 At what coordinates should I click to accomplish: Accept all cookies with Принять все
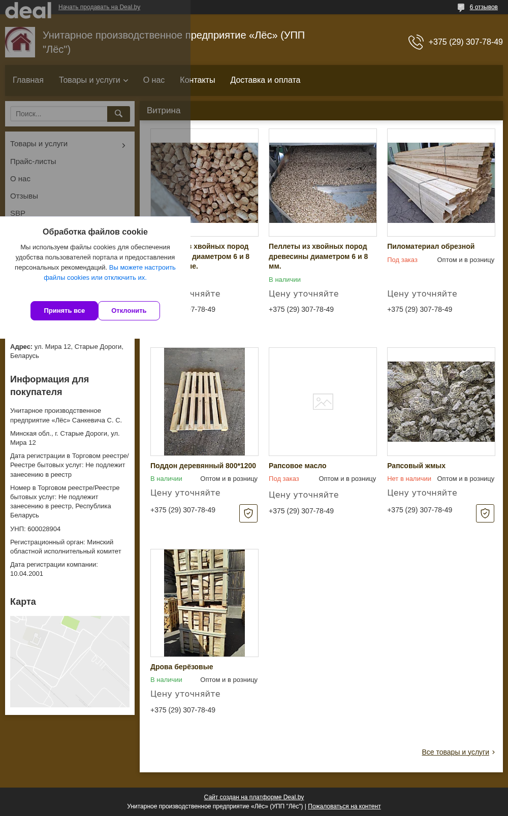click(64, 311)
